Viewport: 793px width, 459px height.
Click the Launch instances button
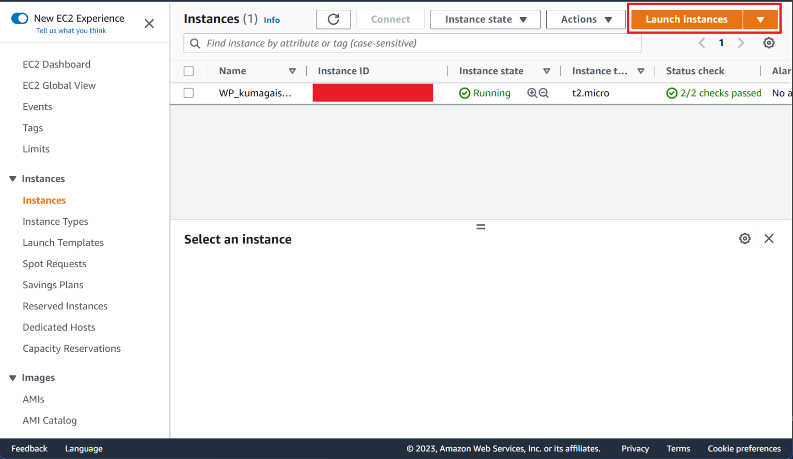(x=686, y=19)
